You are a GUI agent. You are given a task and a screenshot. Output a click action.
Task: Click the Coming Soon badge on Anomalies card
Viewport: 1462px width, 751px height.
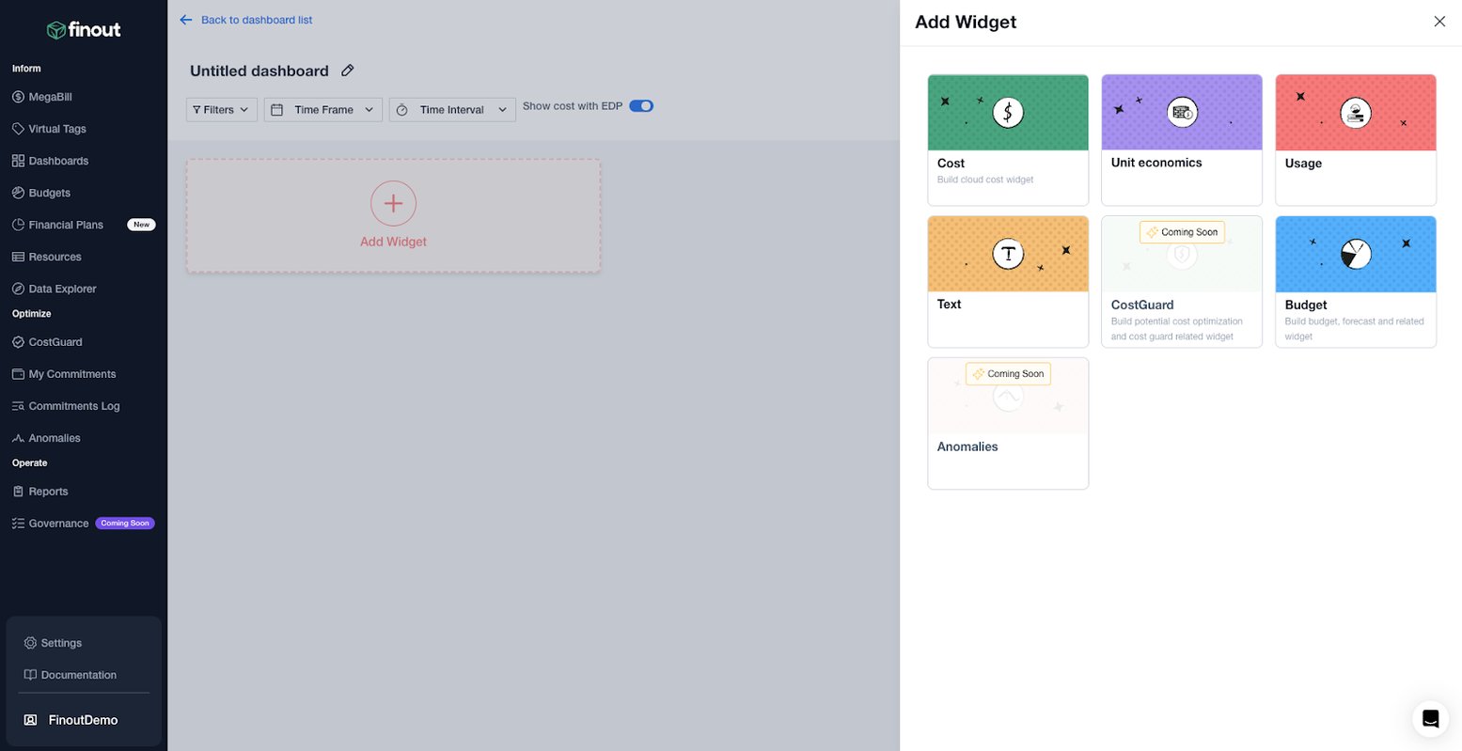[x=1008, y=374]
